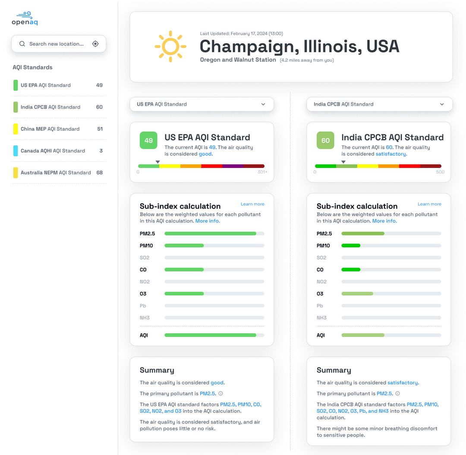466x455 pixels.
Task: Click the CO bar in US EPA sub-index
Action: pos(214,270)
